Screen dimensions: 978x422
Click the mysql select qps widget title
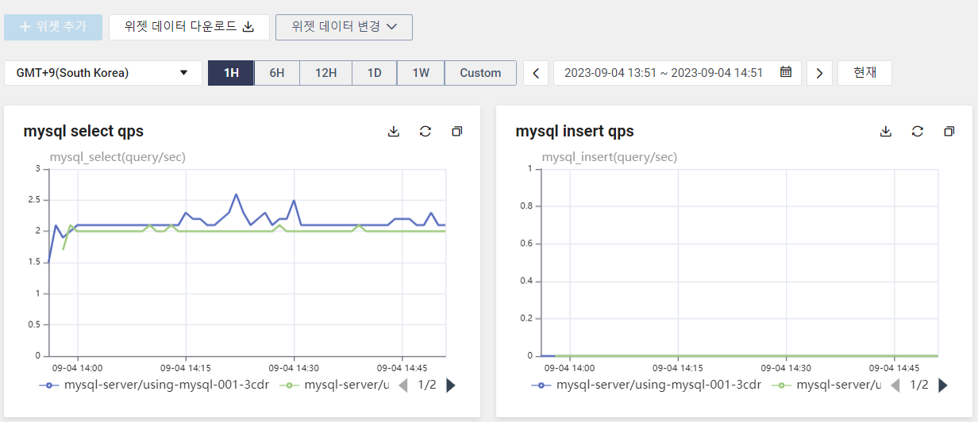pyautogui.click(x=83, y=132)
